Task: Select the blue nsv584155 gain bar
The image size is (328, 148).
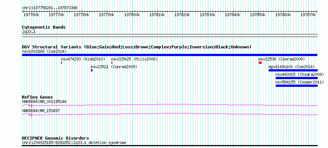Action: 297,86
